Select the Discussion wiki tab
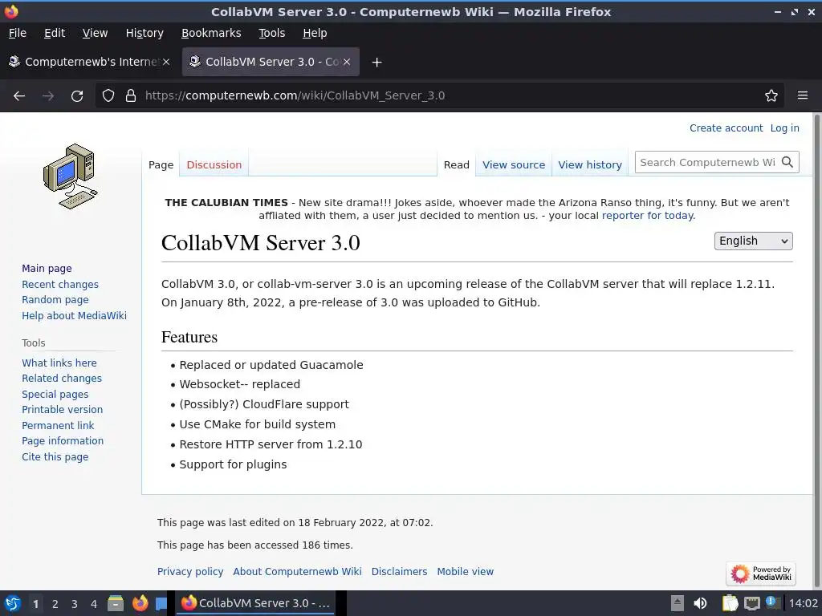Viewport: 822px width, 616px height. [x=214, y=165]
